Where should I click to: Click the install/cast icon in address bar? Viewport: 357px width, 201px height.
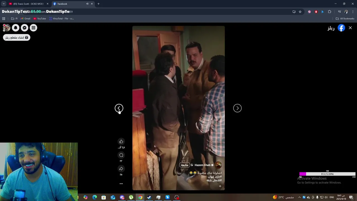click(x=294, y=12)
